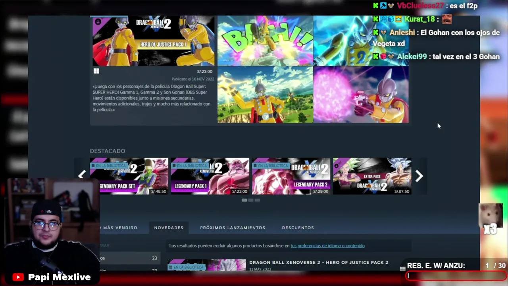This screenshot has height=286, width=508.
Task: Click Hero of Justice Pack 1 description text
Action: click(x=152, y=98)
